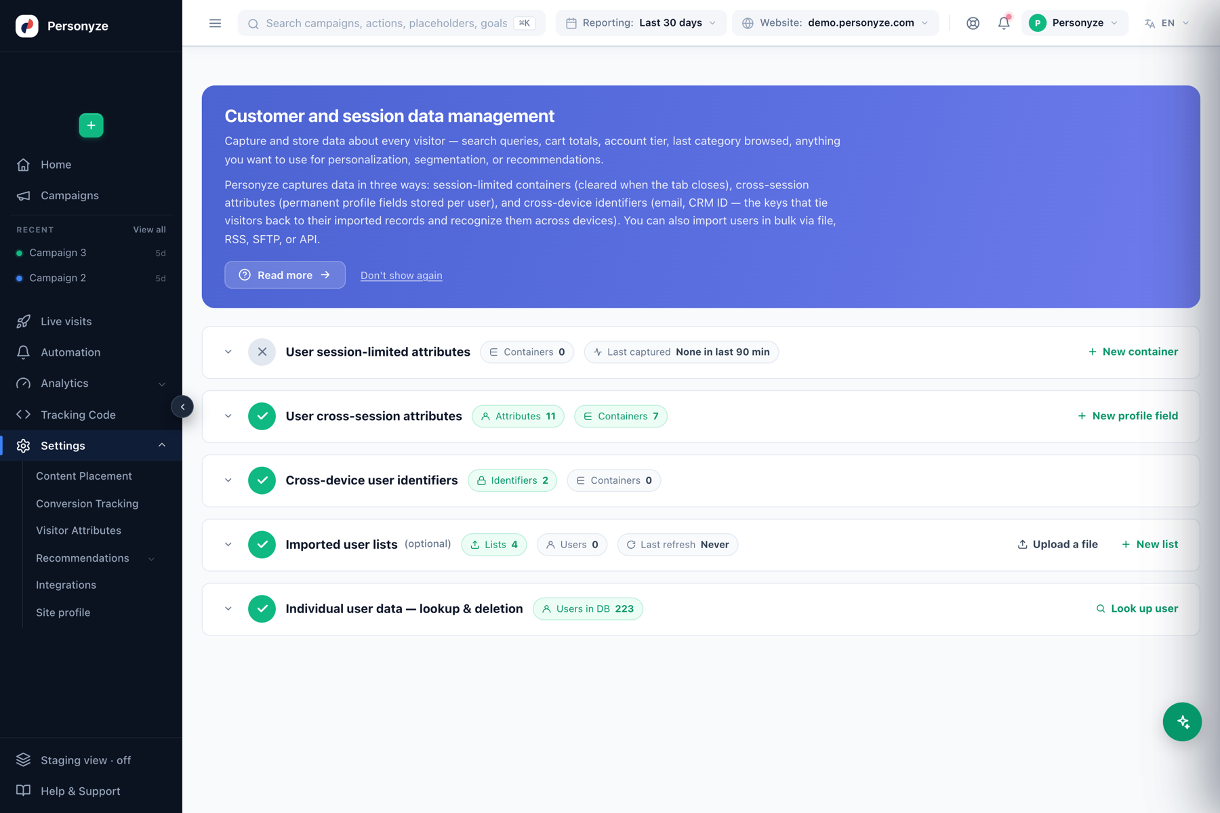1220x813 pixels.
Task: Click the User cross-session attributes check icon
Action: tap(262, 416)
